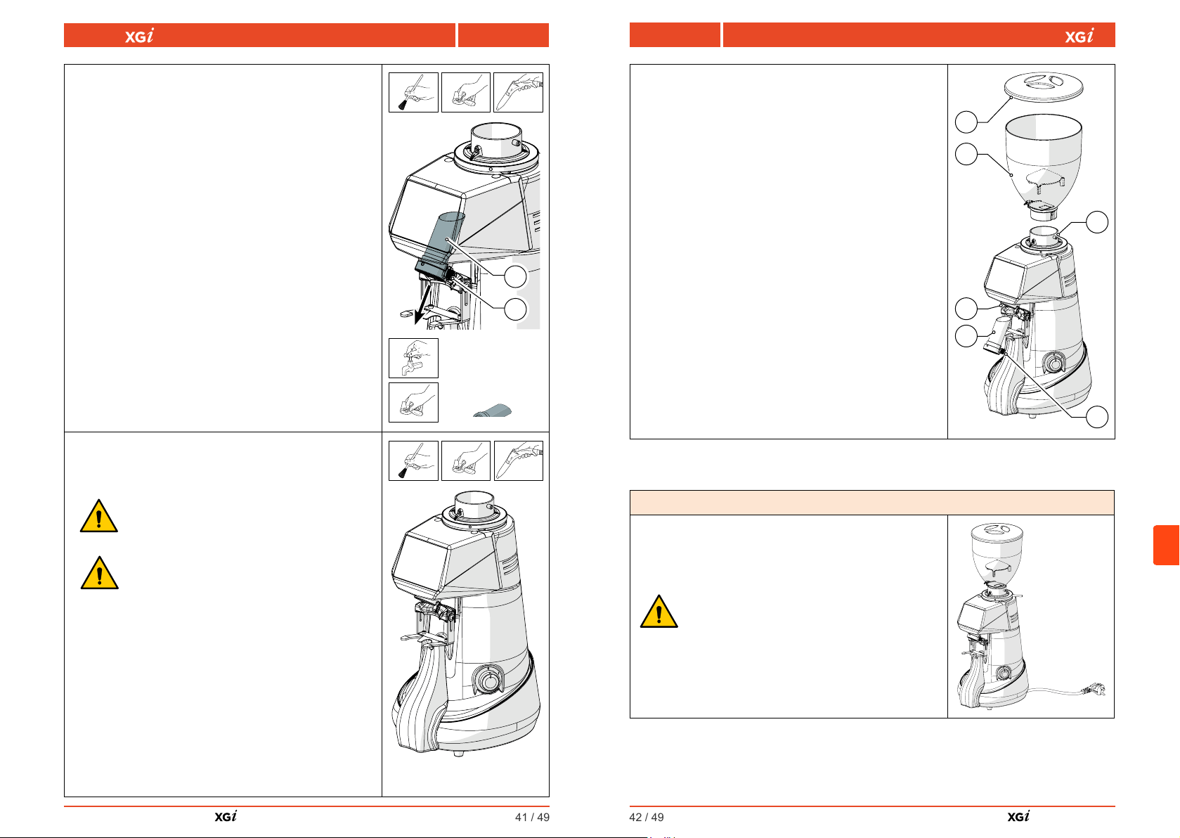Screen dimensions: 1180x838
Task: Click the brush cleaning icon in the lower-left panel
Action: point(413,460)
